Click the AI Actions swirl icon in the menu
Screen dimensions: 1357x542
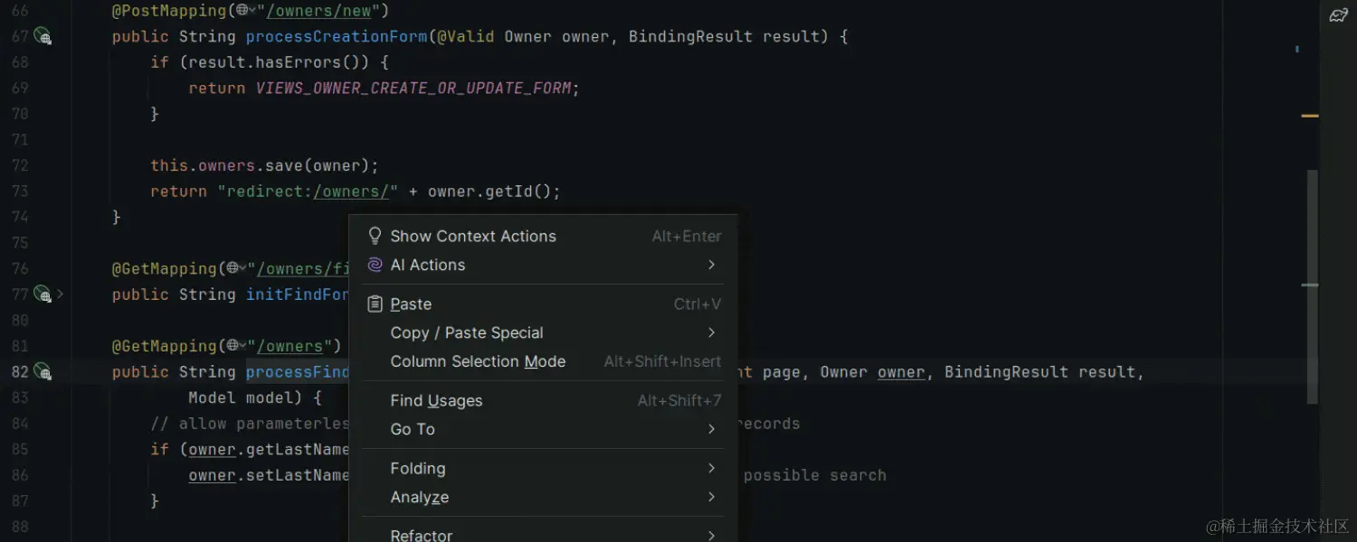[x=375, y=265]
